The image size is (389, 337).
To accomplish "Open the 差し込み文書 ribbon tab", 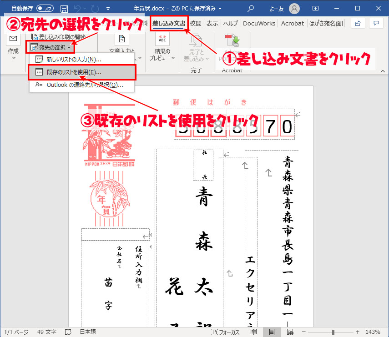I will [169, 24].
